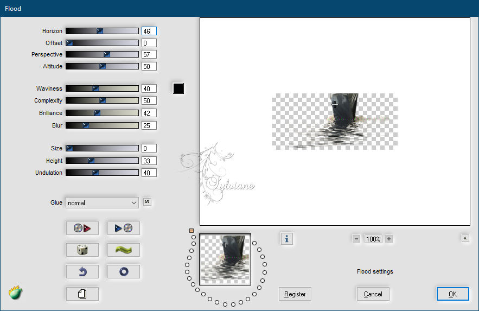Image resolution: width=479 pixels, height=311 pixels.
Task: Click the info 'i' button
Action: [x=286, y=239]
